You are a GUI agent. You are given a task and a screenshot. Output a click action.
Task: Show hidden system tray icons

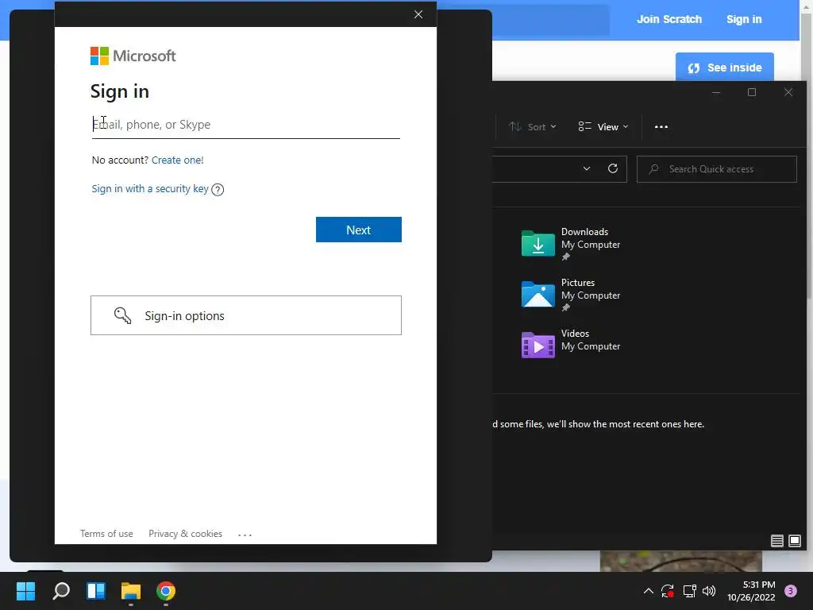(648, 591)
